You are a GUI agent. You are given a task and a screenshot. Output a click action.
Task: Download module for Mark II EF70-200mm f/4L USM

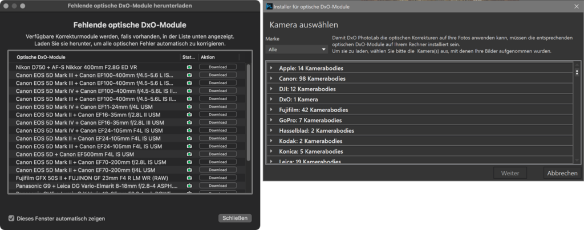(x=218, y=170)
